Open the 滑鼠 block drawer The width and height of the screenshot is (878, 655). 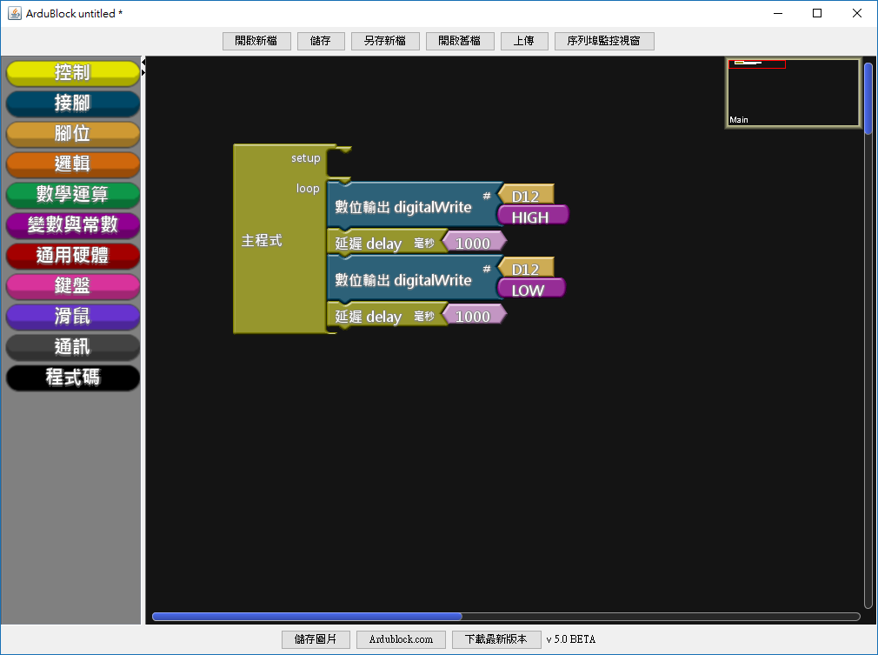73,317
